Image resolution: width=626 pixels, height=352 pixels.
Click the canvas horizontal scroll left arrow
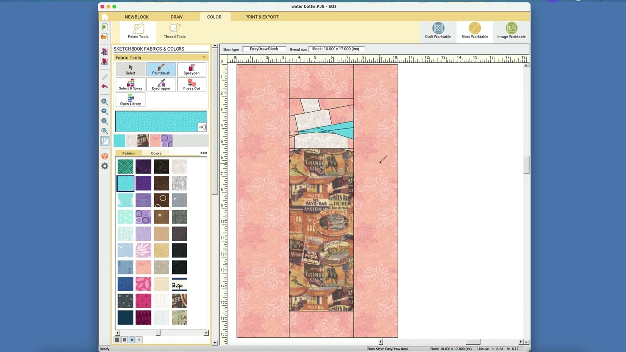click(x=380, y=342)
